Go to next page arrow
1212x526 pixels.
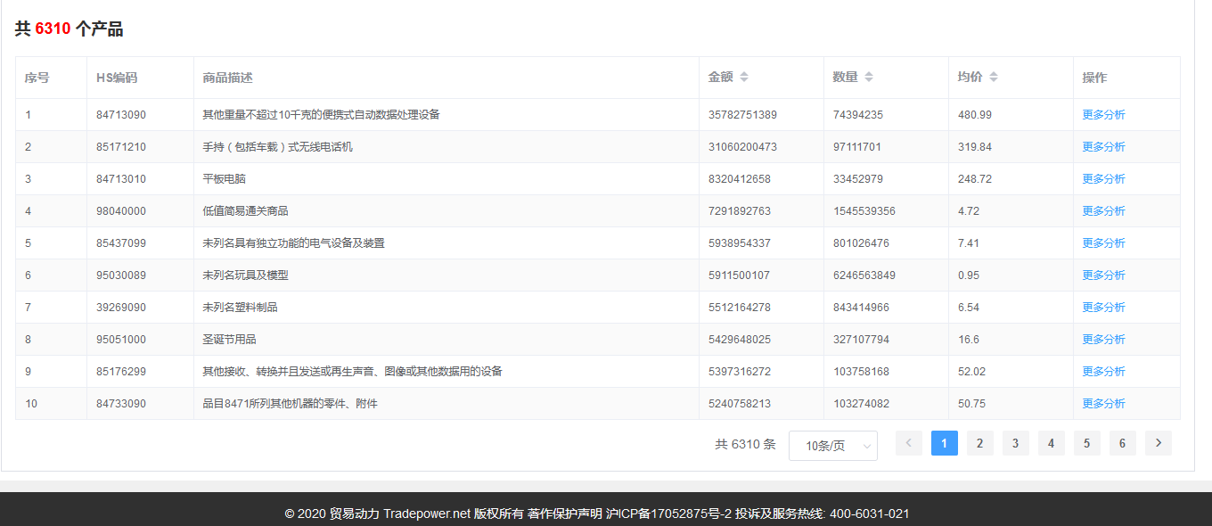click(1159, 443)
